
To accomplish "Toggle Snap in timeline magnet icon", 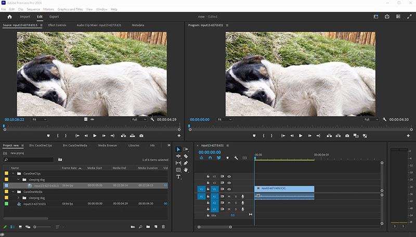I will point(210,157).
